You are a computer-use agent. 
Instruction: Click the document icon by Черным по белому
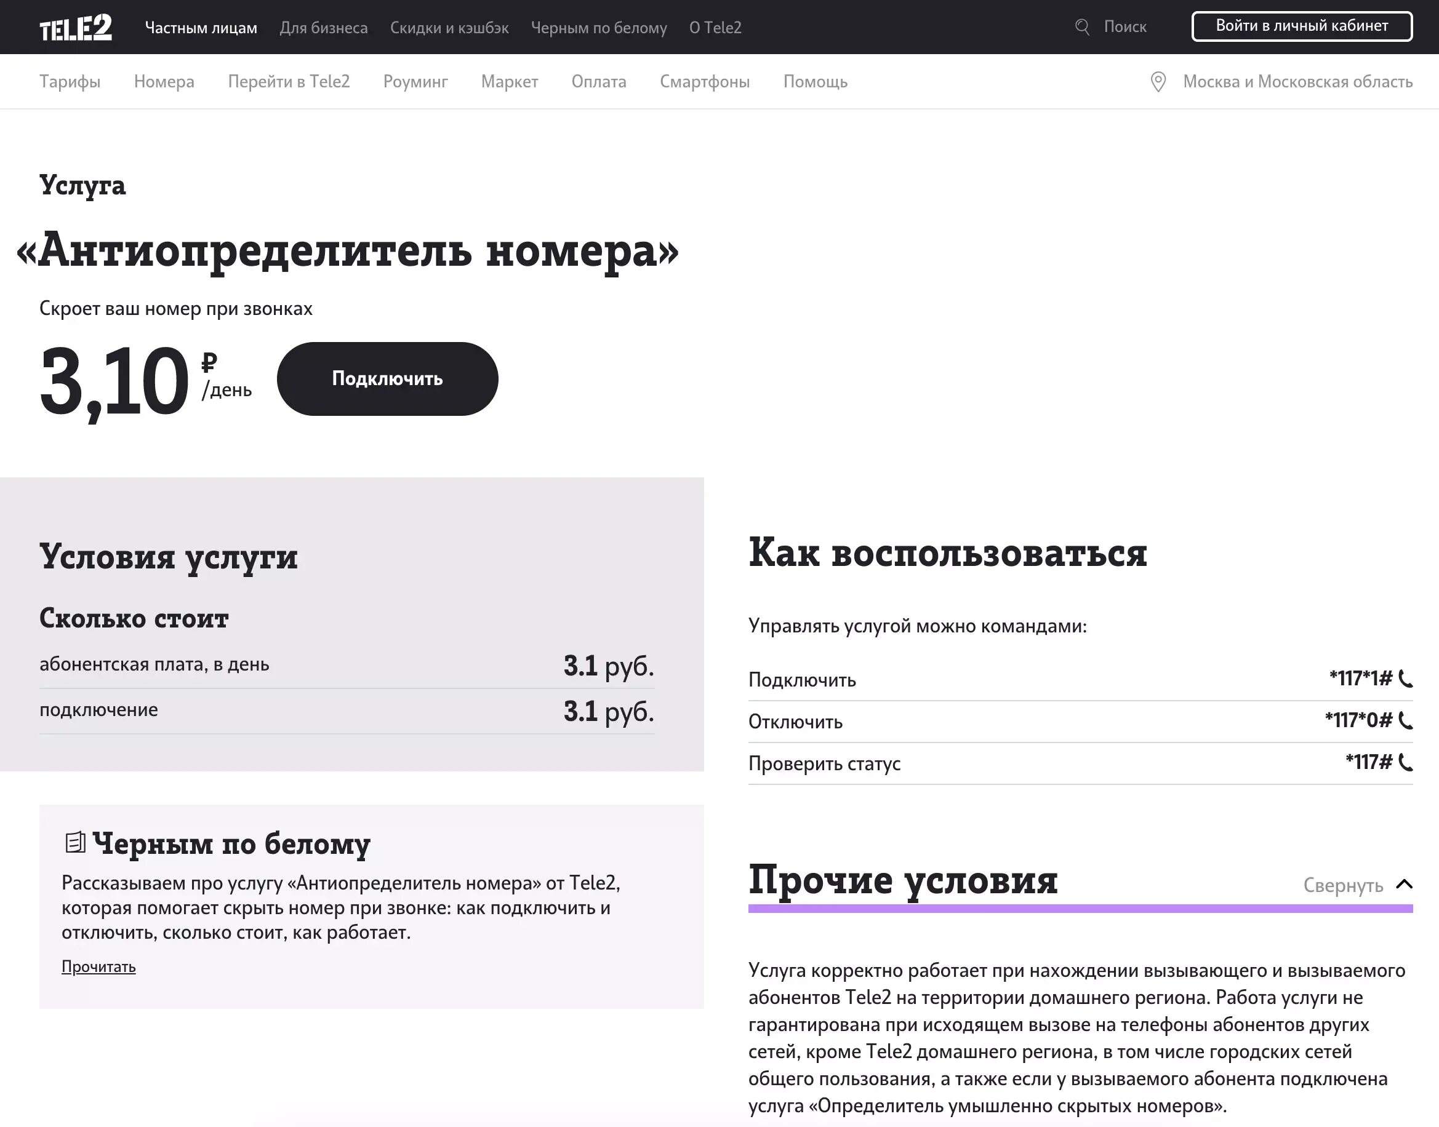tap(75, 842)
